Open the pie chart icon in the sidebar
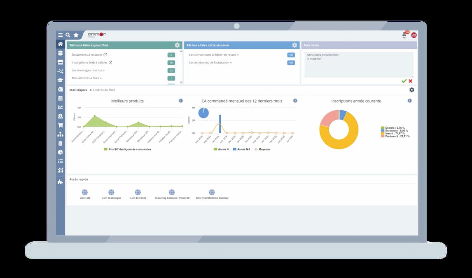The width and height of the screenshot is (472, 278). 61,152
